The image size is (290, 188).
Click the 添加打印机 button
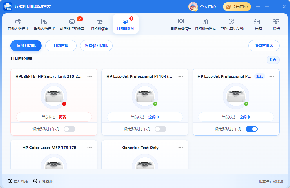26,46
